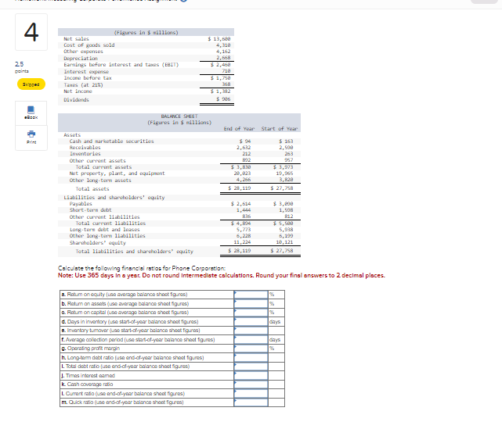Screen dimensions: 502x422
Task: Click Return on equity answer field
Action: pos(251,294)
